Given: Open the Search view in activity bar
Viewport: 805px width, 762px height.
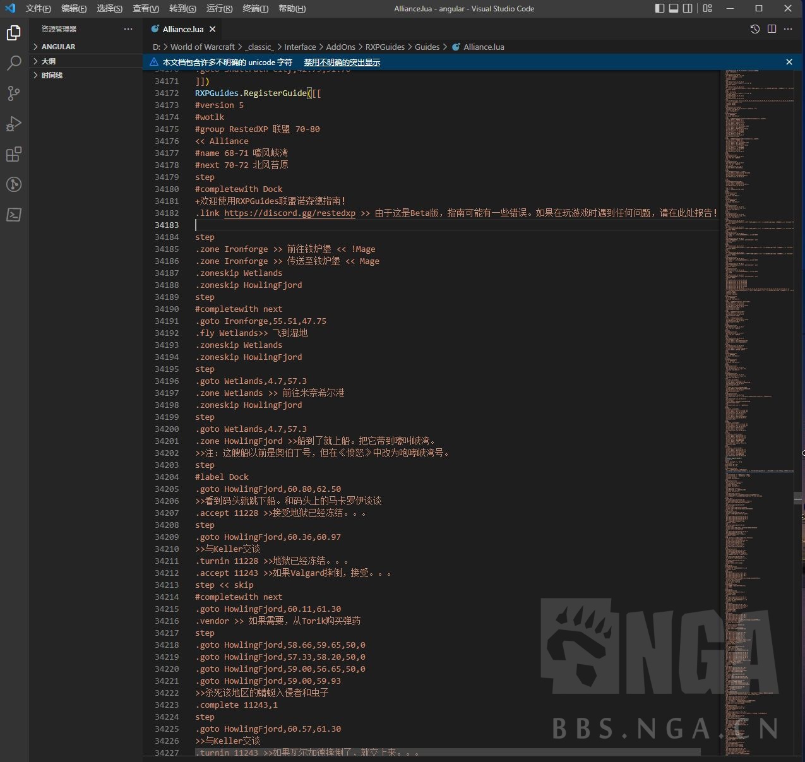Looking at the screenshot, I should coord(14,63).
